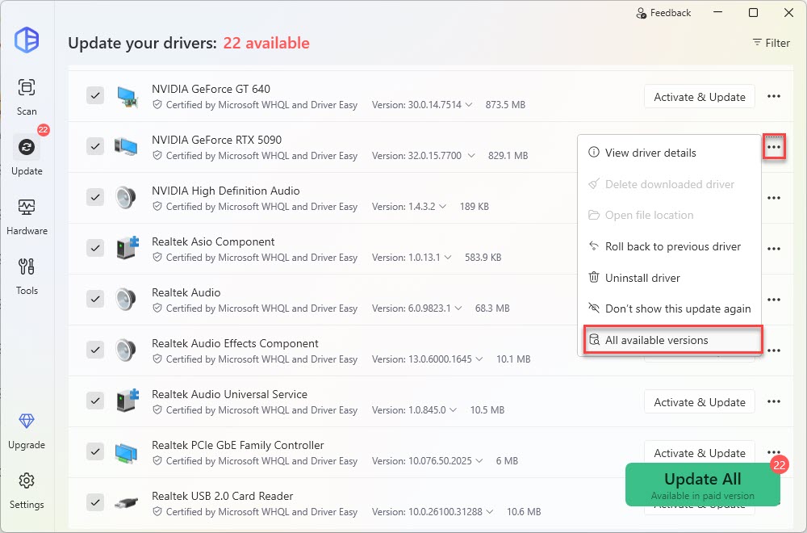Screen dimensions: 807x533
Task: Uncheck Realtek USB 2.0 Card Reader checkbox
Action: click(x=95, y=502)
